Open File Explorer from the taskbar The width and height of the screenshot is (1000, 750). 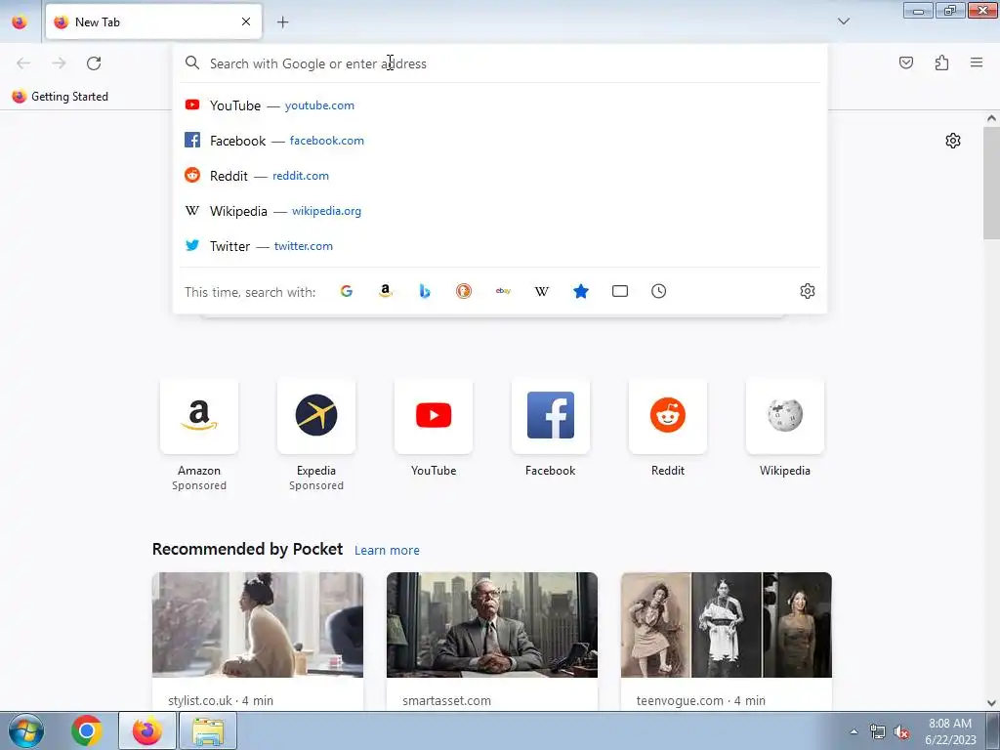coord(208,730)
